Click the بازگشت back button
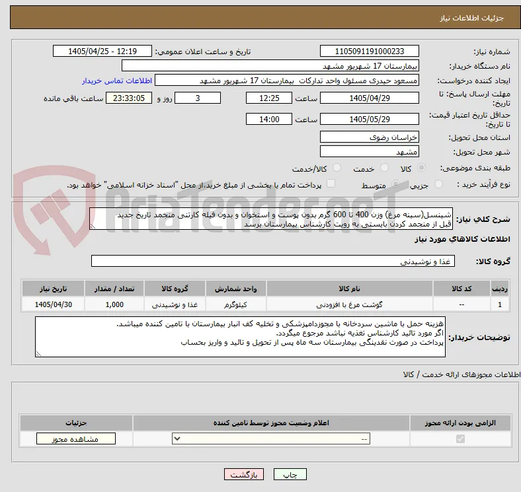 pyautogui.click(x=244, y=474)
